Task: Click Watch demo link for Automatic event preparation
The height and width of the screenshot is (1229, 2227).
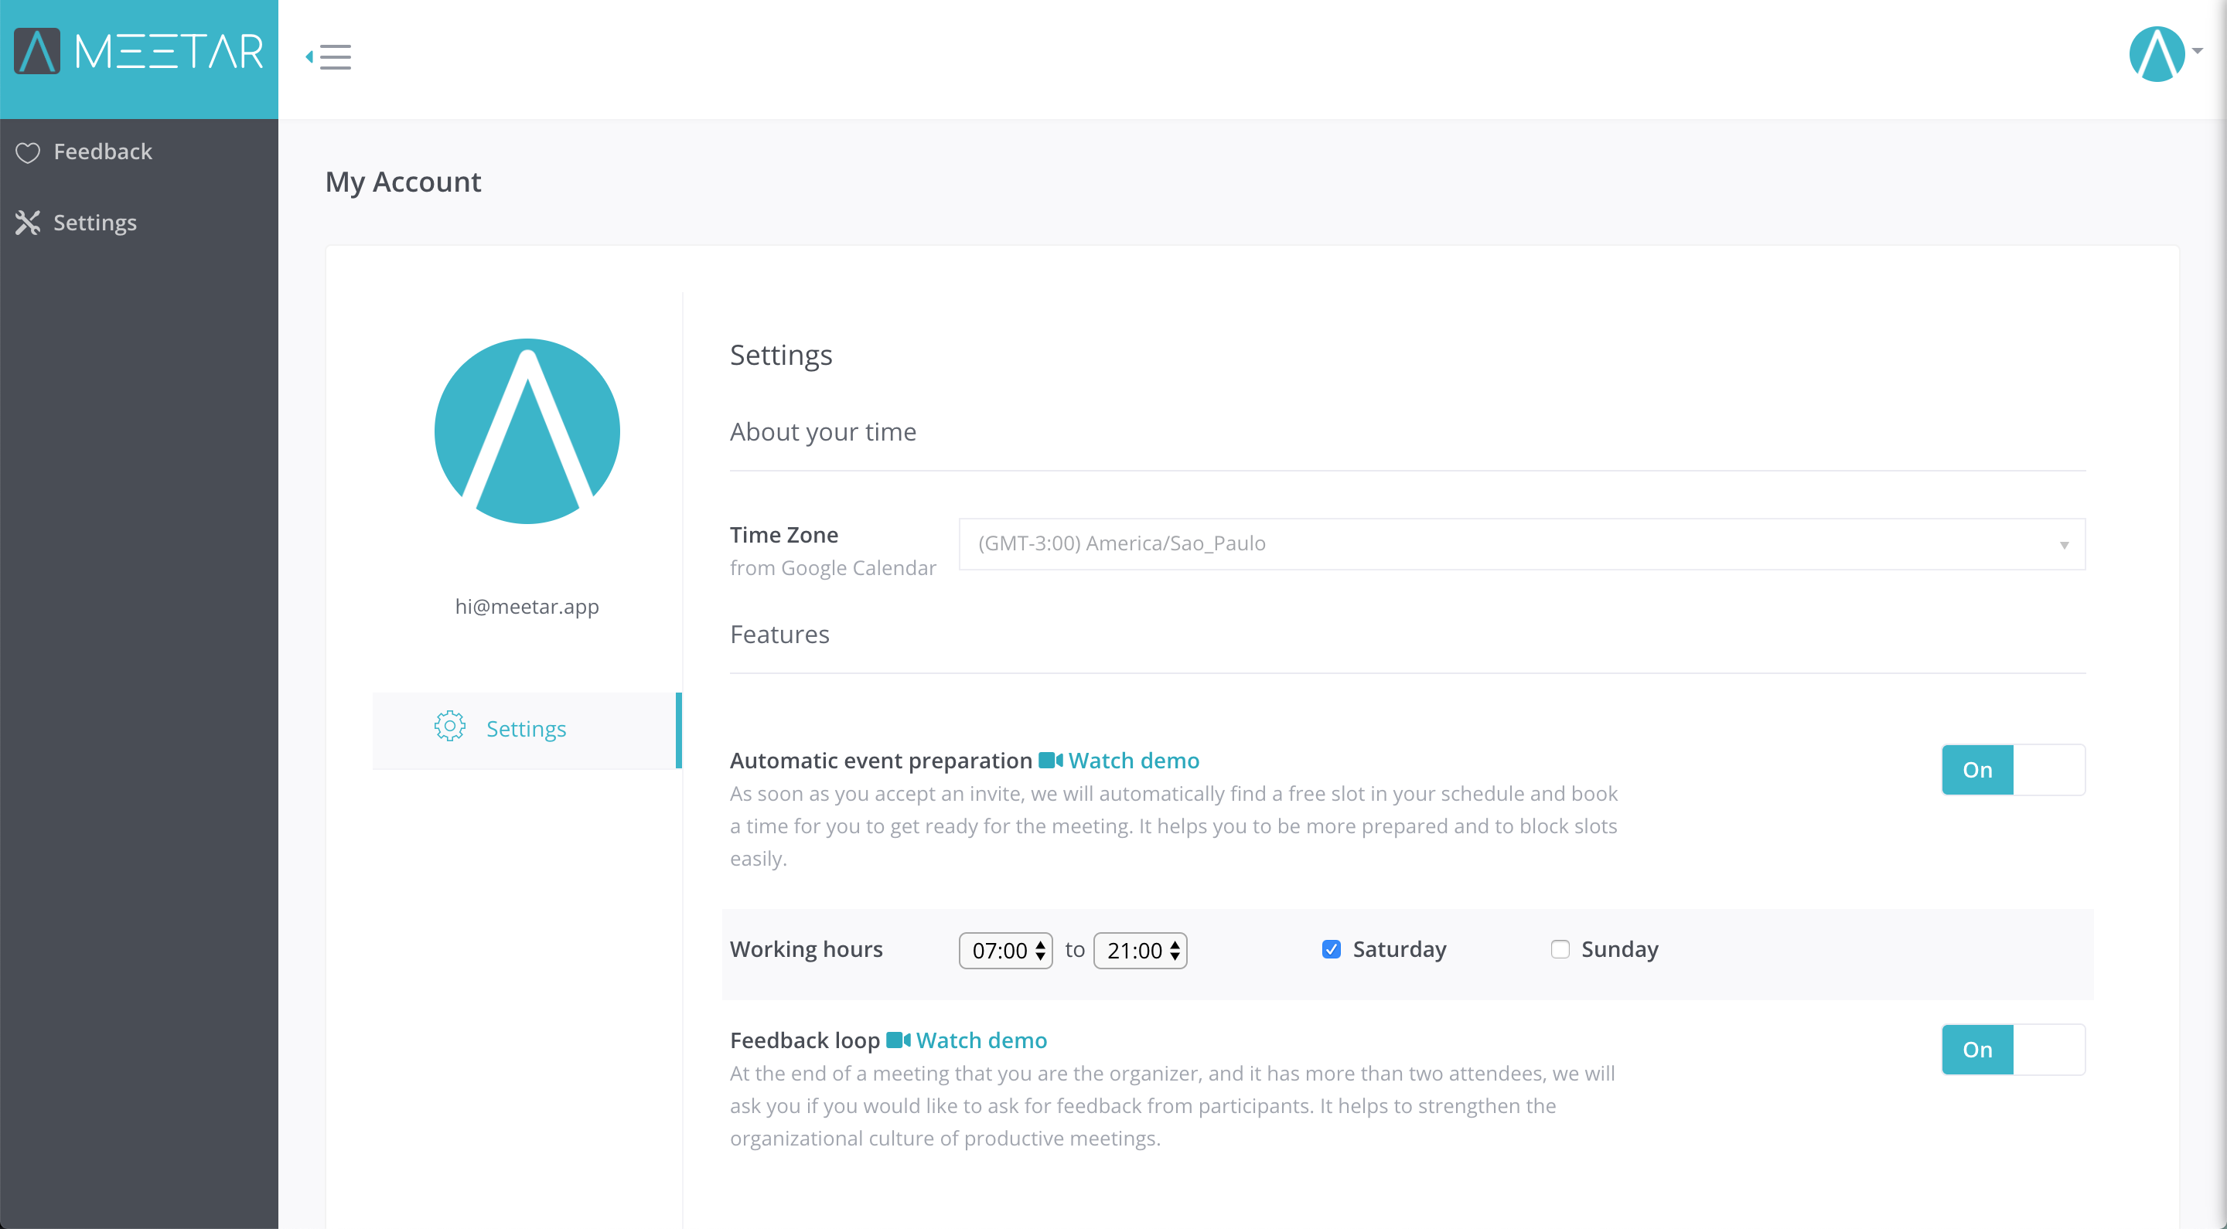Action: pos(1134,761)
